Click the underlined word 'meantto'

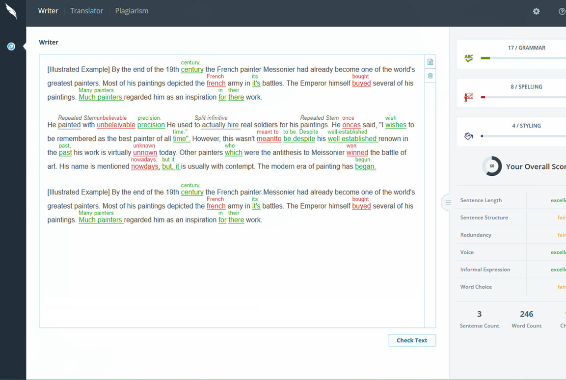click(269, 138)
